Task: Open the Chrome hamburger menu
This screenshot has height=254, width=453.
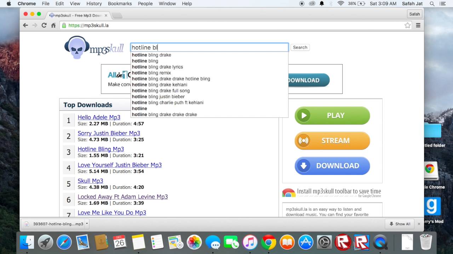Action: [x=418, y=25]
